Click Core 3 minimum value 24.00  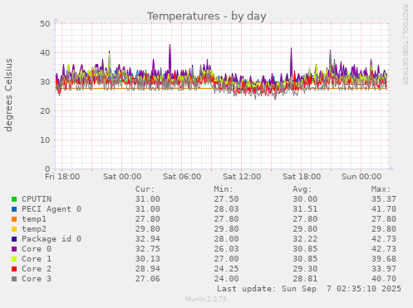click(x=226, y=279)
